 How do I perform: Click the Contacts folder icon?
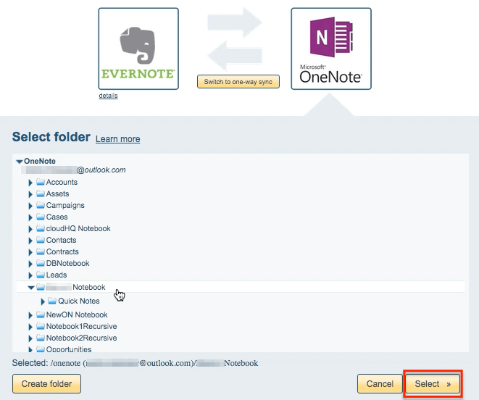(41, 240)
